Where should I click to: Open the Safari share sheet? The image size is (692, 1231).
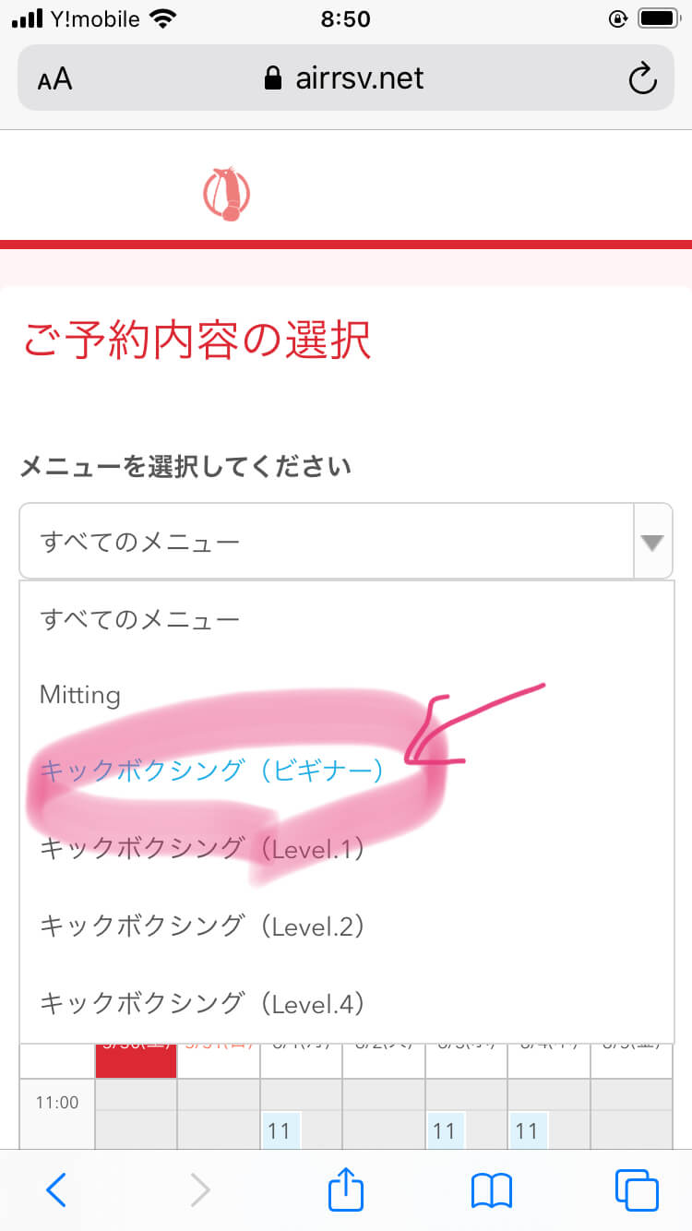pyautogui.click(x=346, y=1189)
